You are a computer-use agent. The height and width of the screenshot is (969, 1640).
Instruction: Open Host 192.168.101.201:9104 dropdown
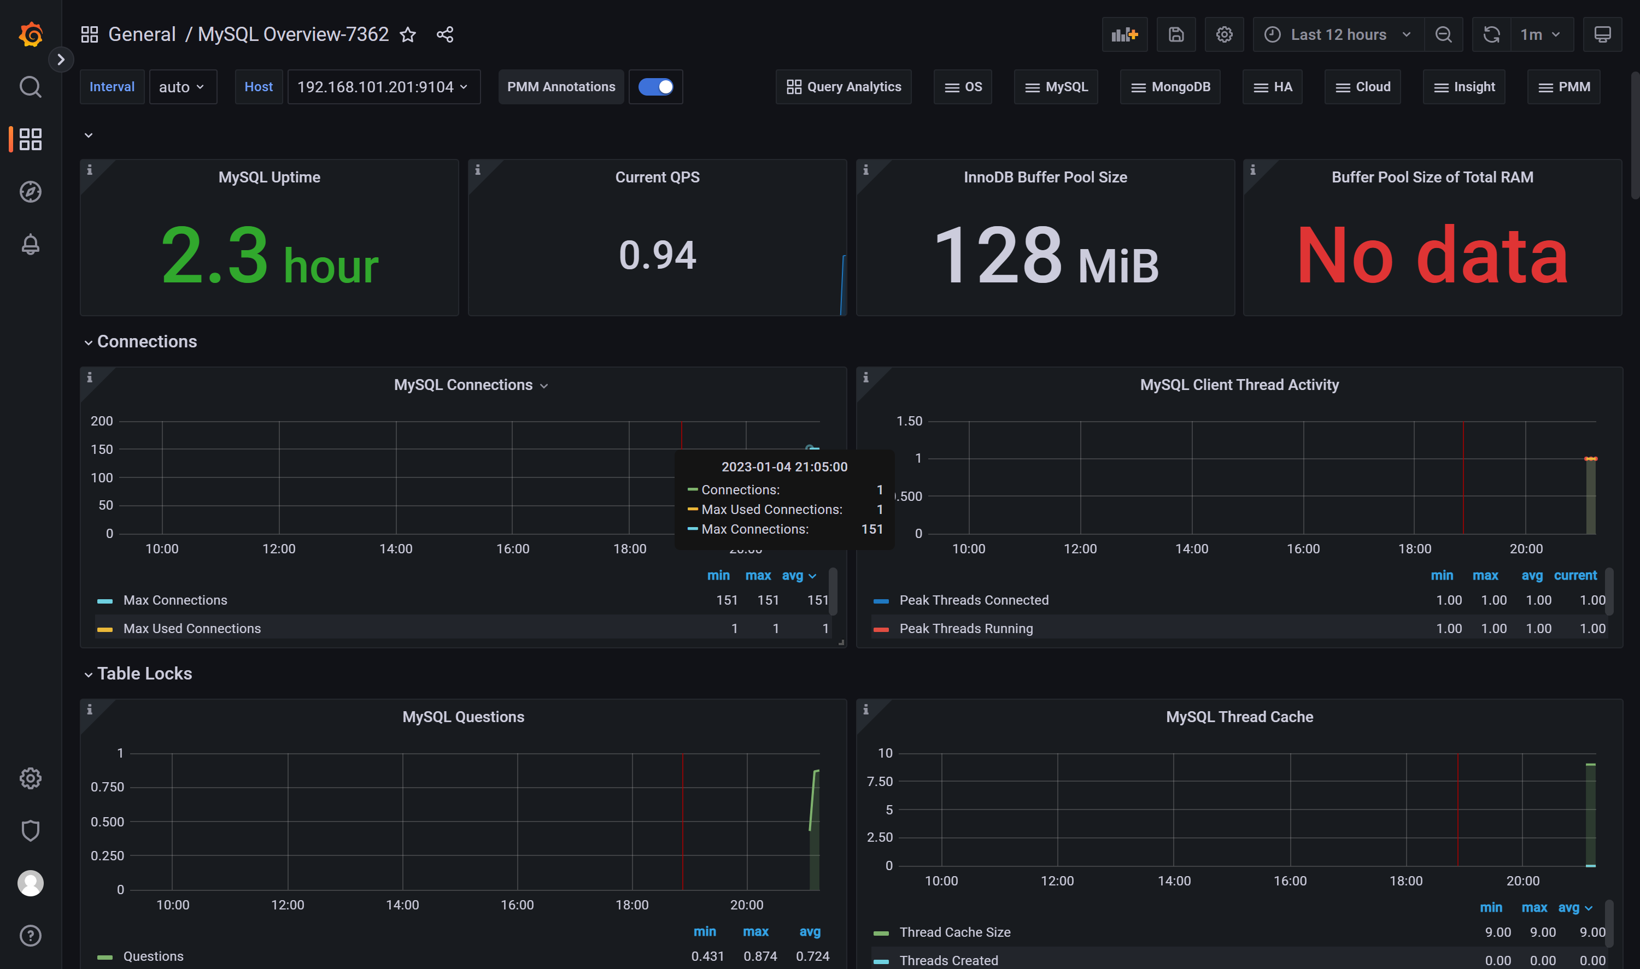(384, 87)
